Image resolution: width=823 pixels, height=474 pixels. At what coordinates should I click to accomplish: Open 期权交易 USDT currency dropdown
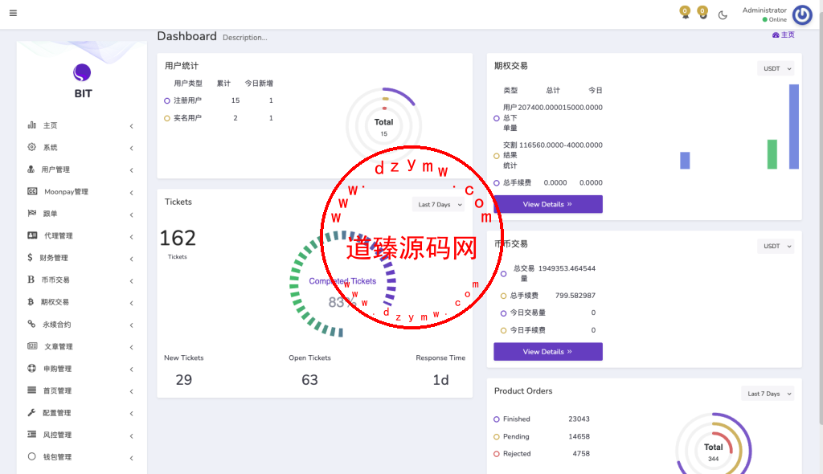776,68
